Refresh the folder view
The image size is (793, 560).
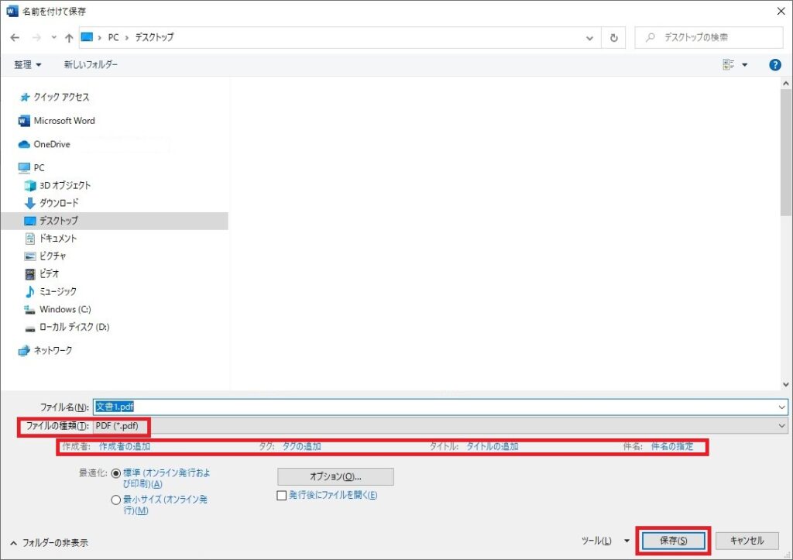click(x=613, y=38)
